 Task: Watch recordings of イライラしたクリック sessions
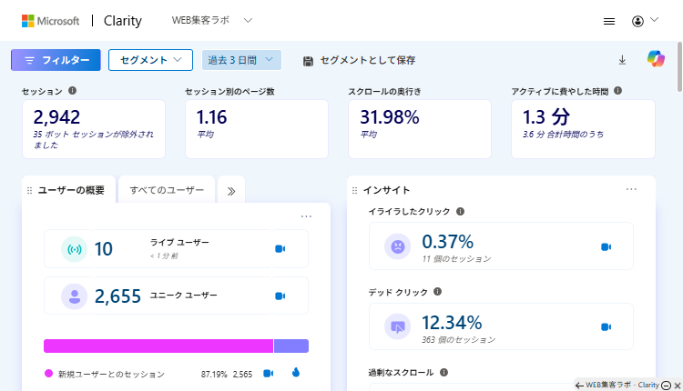pos(606,246)
